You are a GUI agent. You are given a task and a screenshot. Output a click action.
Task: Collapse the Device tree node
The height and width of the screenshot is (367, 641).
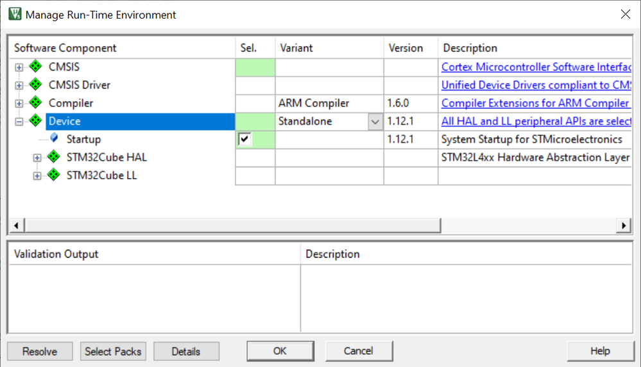[19, 122]
